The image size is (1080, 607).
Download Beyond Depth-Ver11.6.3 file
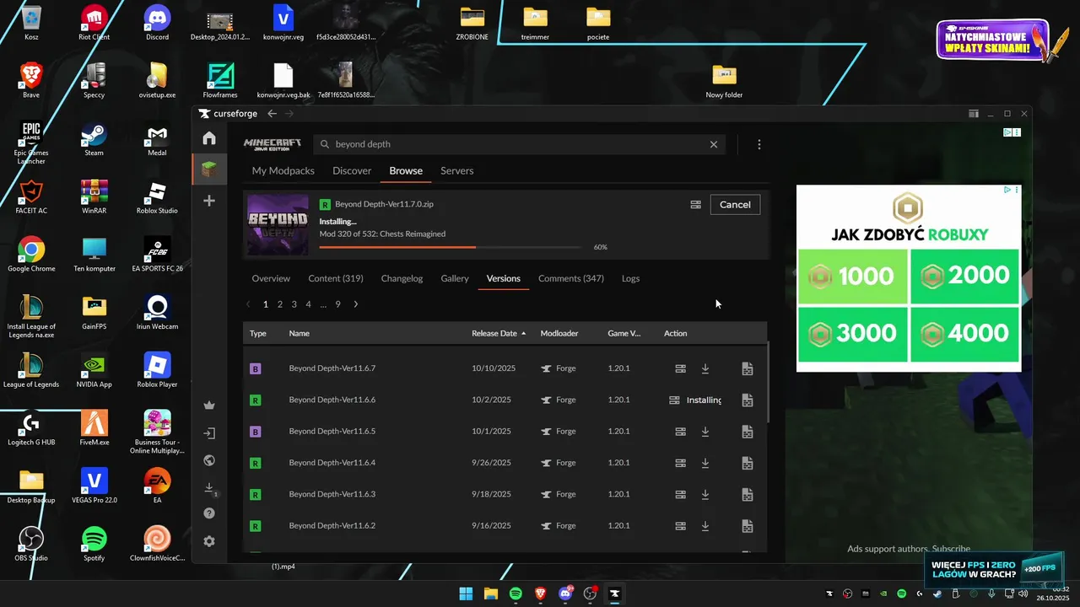tap(705, 494)
